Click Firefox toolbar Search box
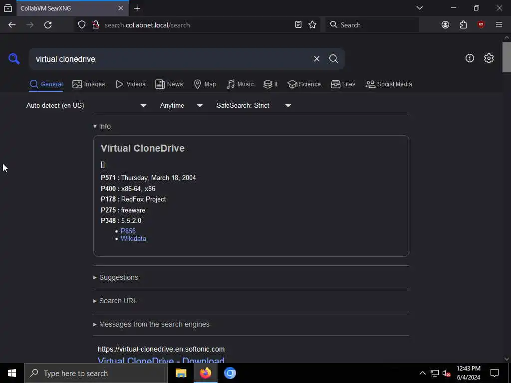The height and width of the screenshot is (383, 511). click(x=372, y=25)
